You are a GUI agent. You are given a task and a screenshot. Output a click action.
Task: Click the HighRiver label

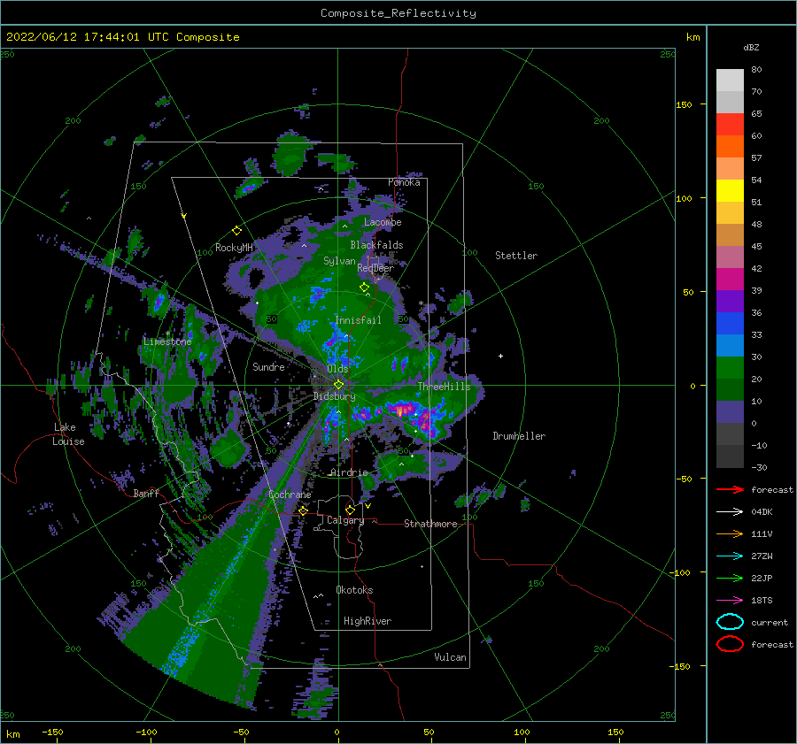coord(368,621)
